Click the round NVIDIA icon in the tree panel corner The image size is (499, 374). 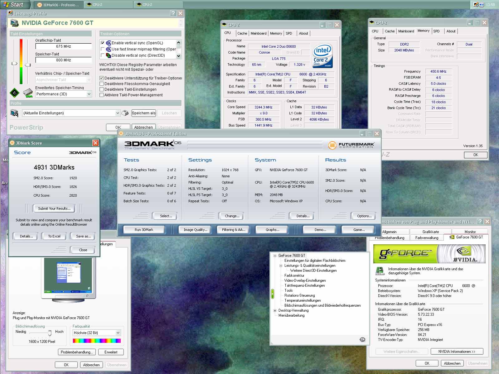(362, 339)
